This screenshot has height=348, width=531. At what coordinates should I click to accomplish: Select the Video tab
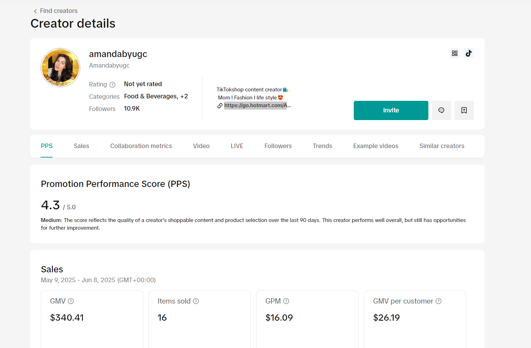click(x=201, y=146)
